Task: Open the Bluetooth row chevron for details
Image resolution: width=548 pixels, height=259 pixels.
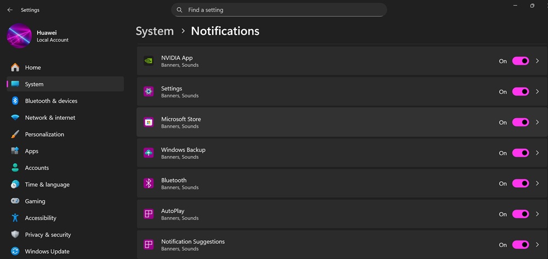Action: point(538,183)
